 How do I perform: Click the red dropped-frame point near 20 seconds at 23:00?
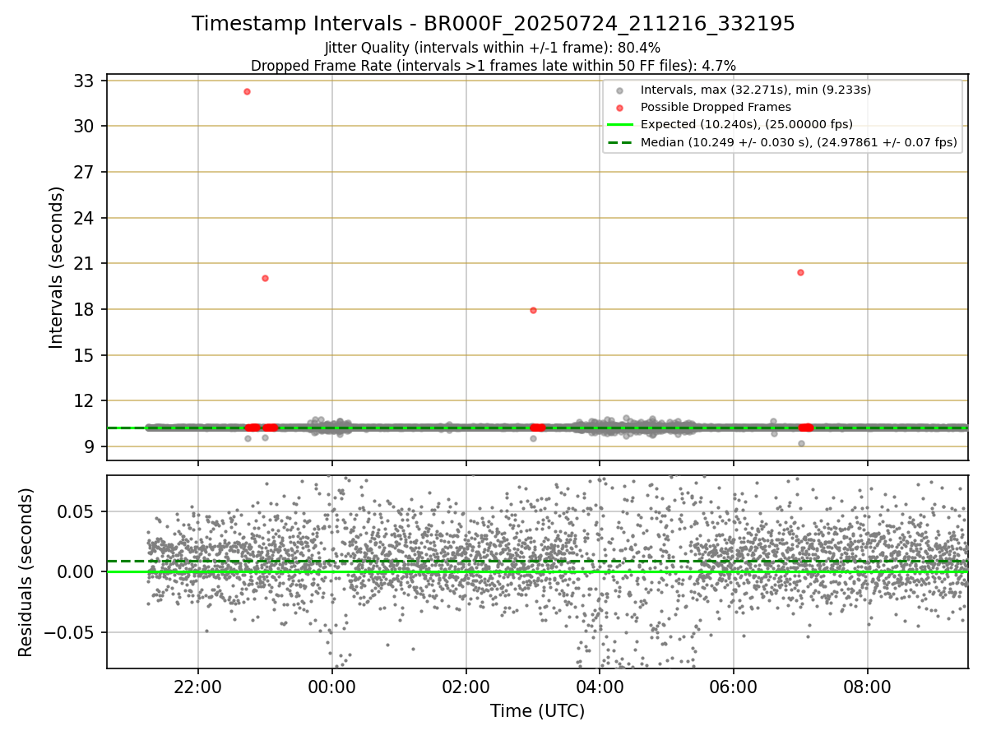(265, 278)
